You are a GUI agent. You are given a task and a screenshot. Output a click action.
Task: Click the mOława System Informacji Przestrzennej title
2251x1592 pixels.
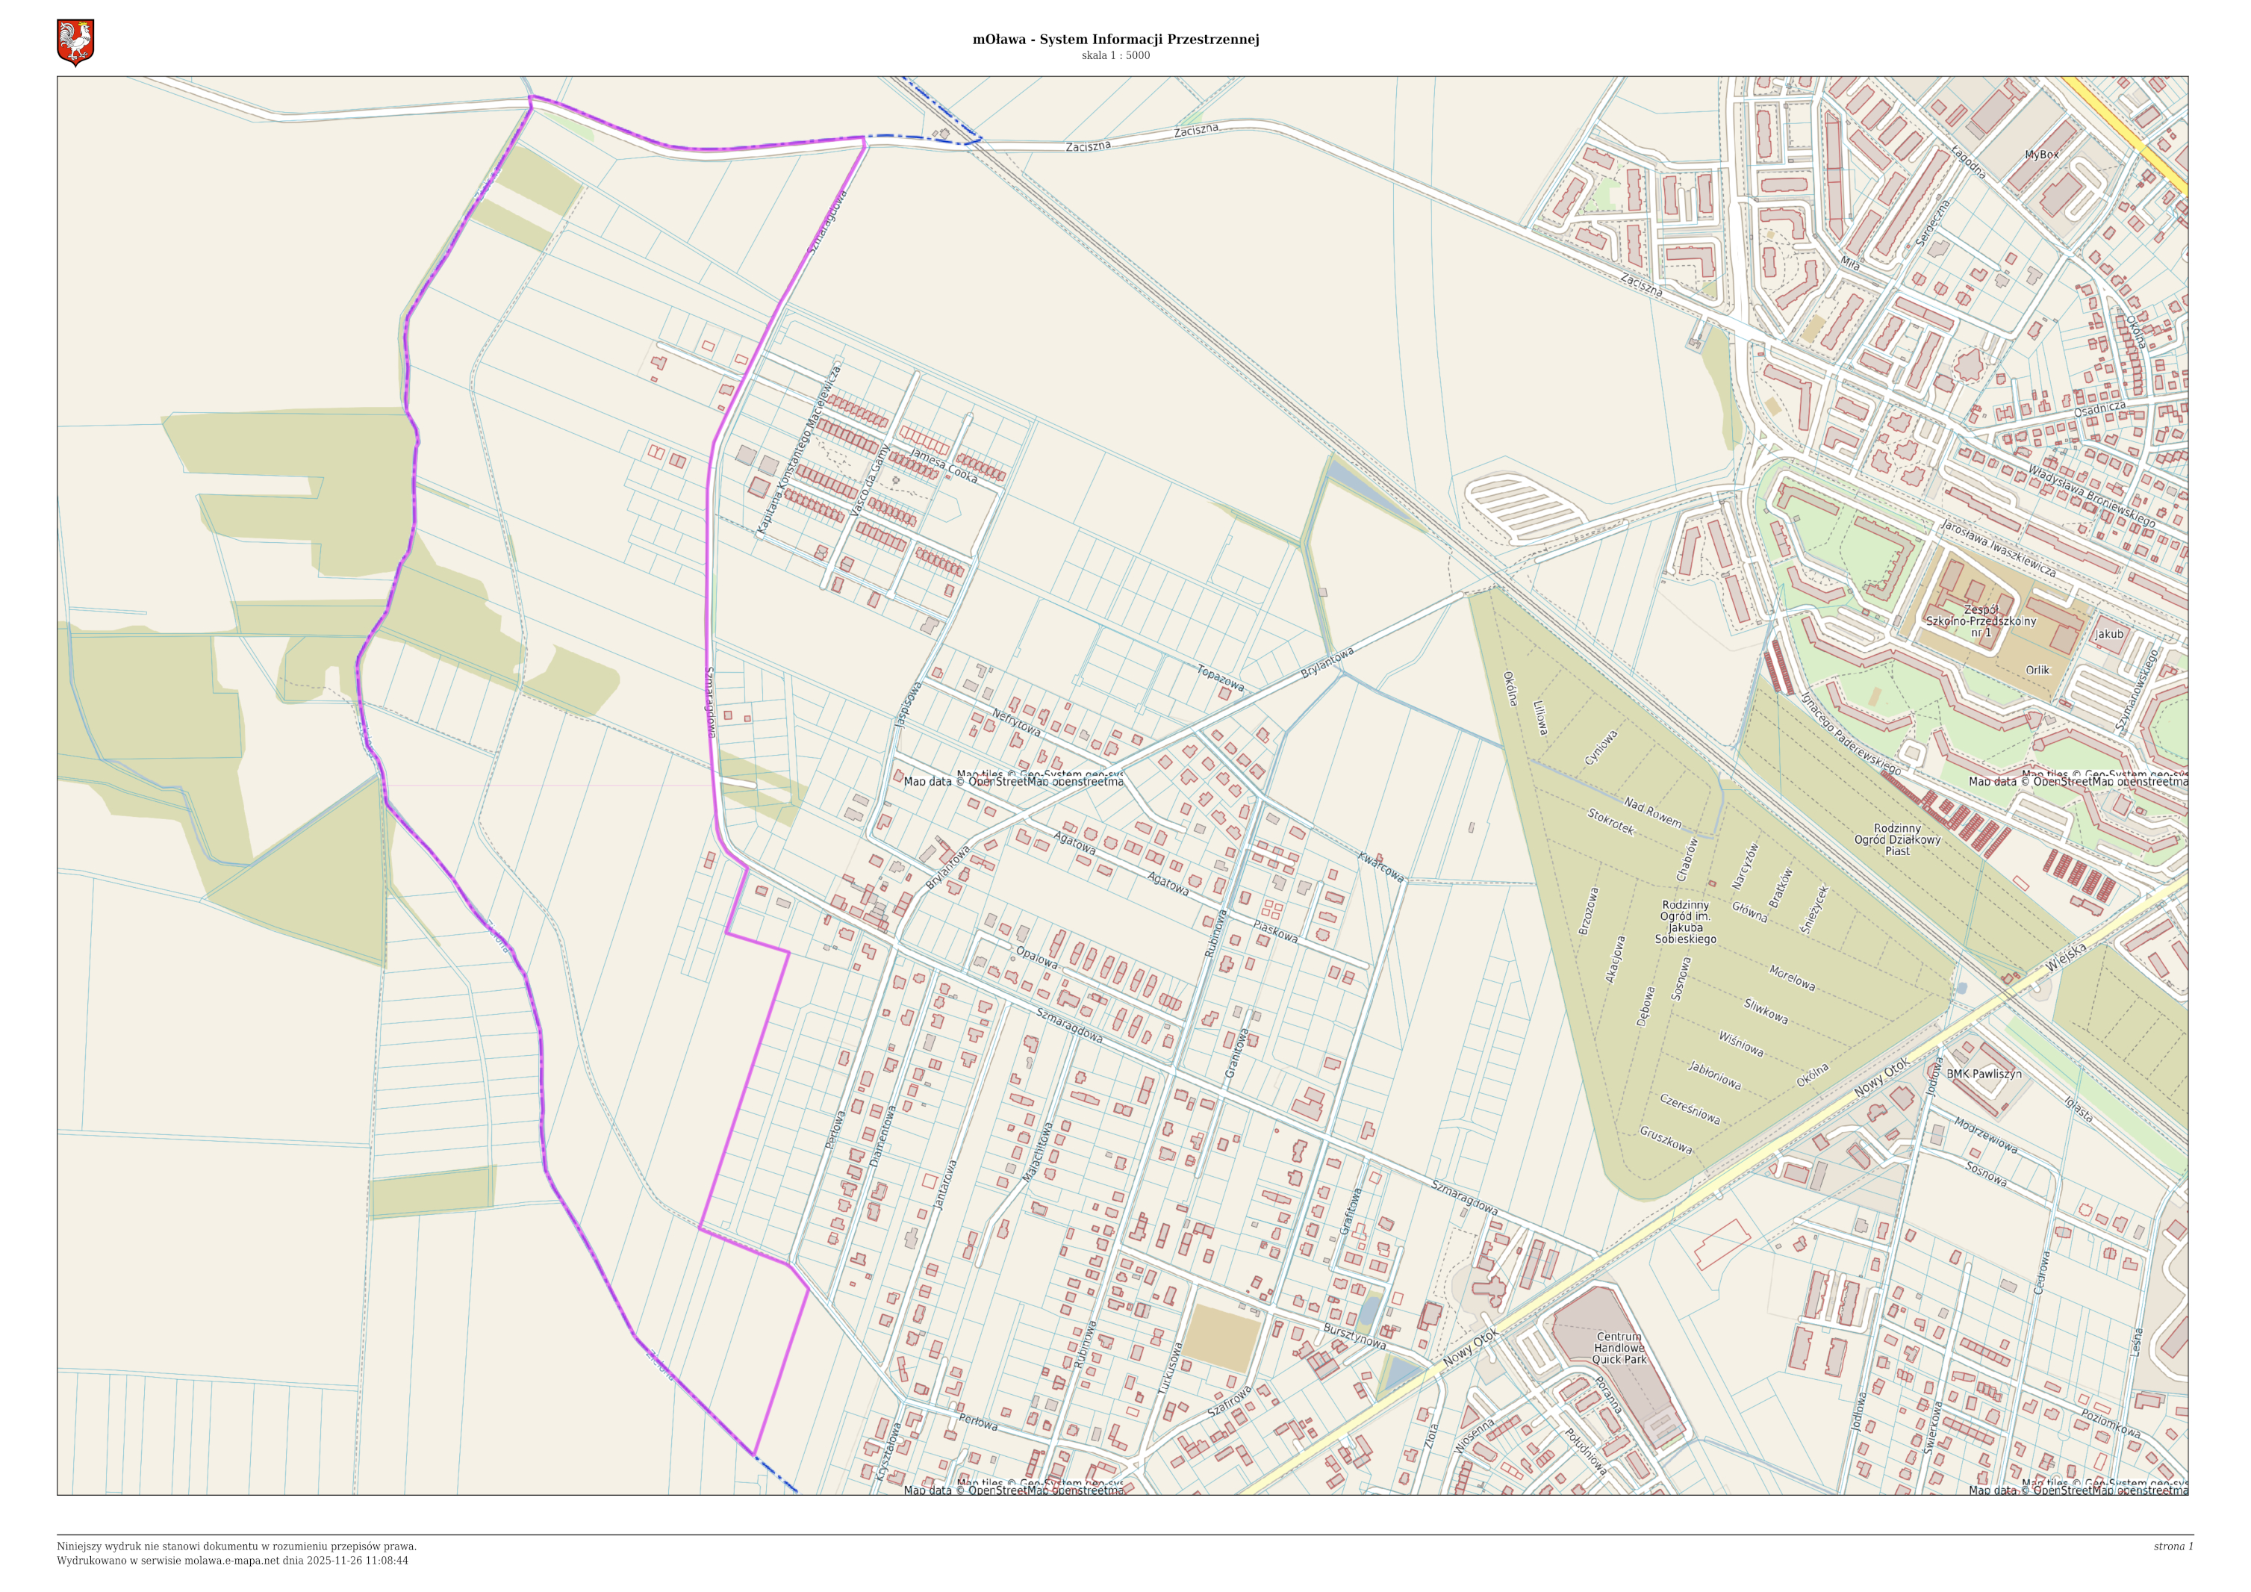[x=1115, y=40]
